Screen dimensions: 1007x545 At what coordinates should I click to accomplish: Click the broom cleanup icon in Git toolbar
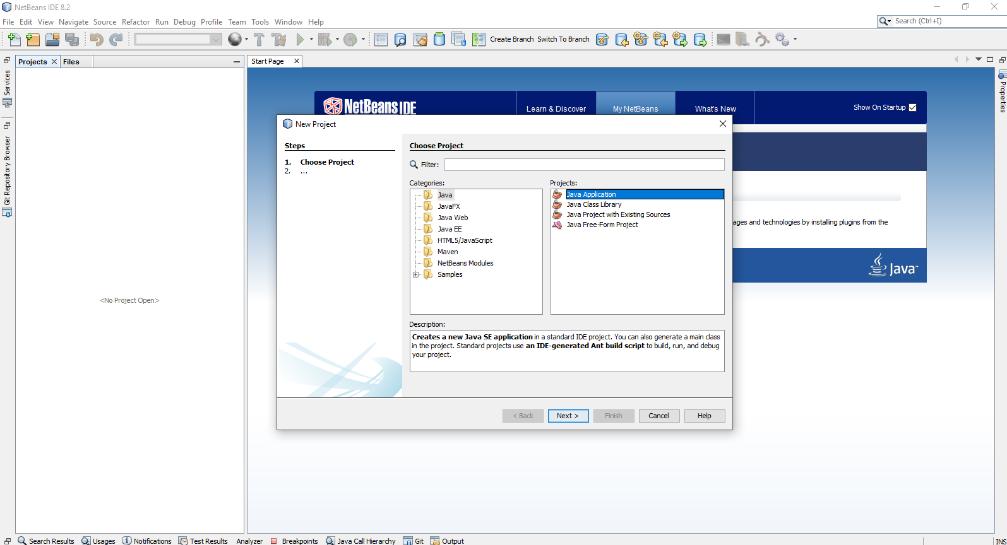pos(420,39)
